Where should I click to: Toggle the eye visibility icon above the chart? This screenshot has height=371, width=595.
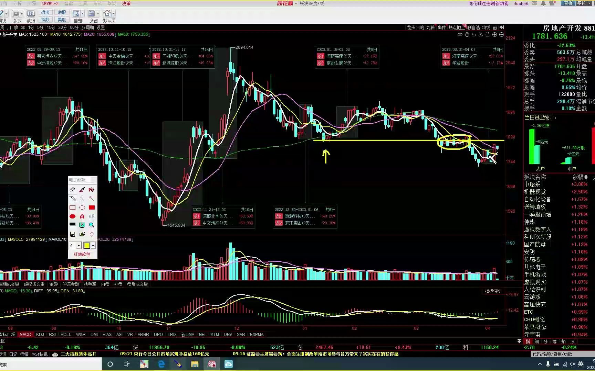(x=460, y=35)
